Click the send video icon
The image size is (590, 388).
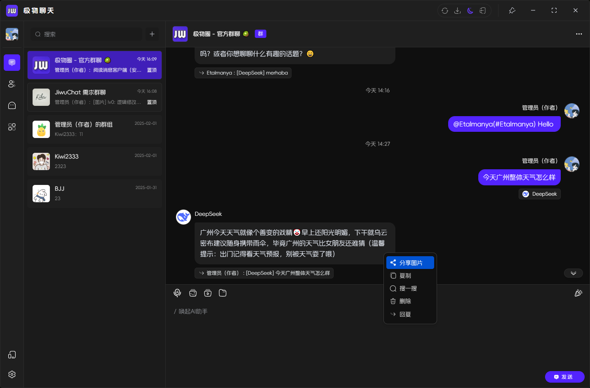(208, 293)
